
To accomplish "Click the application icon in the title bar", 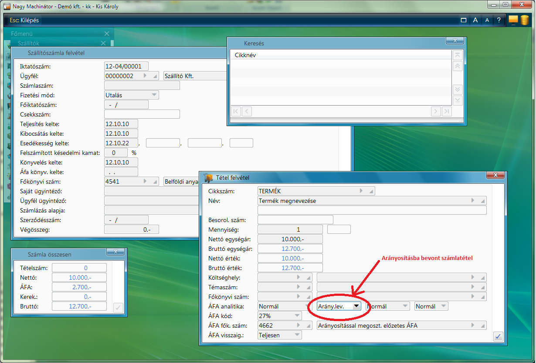I will click(7, 6).
